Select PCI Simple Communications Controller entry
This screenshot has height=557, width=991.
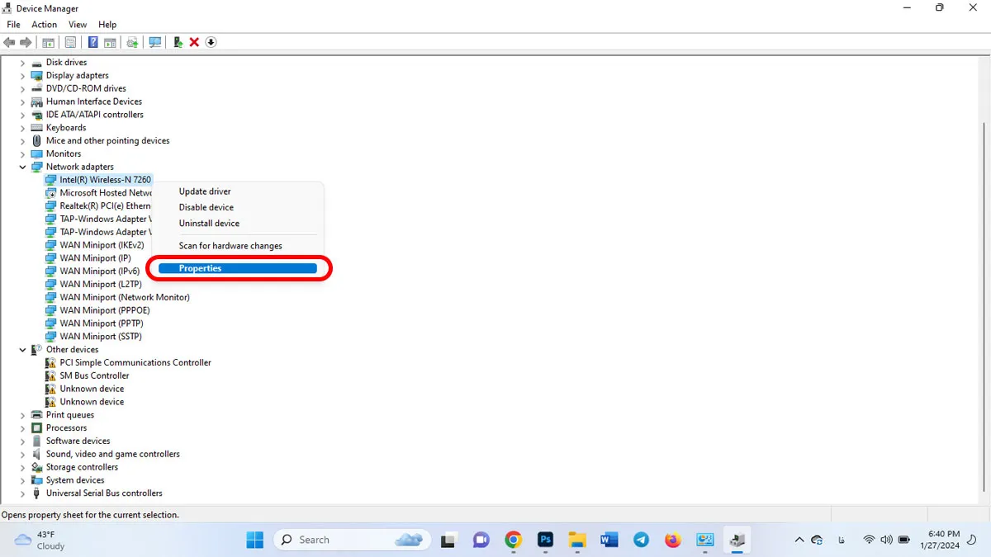pyautogui.click(x=135, y=362)
